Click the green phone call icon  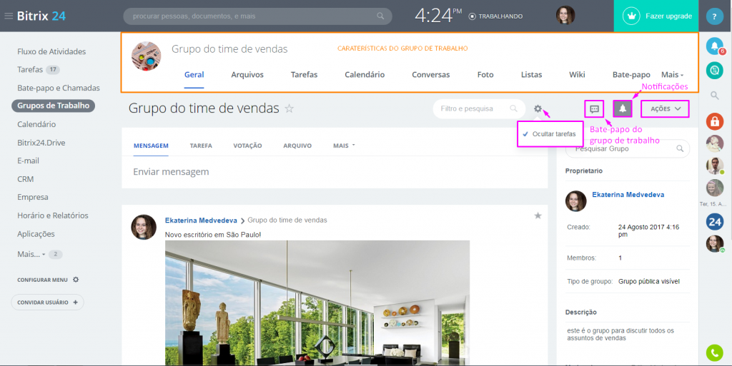tap(715, 352)
